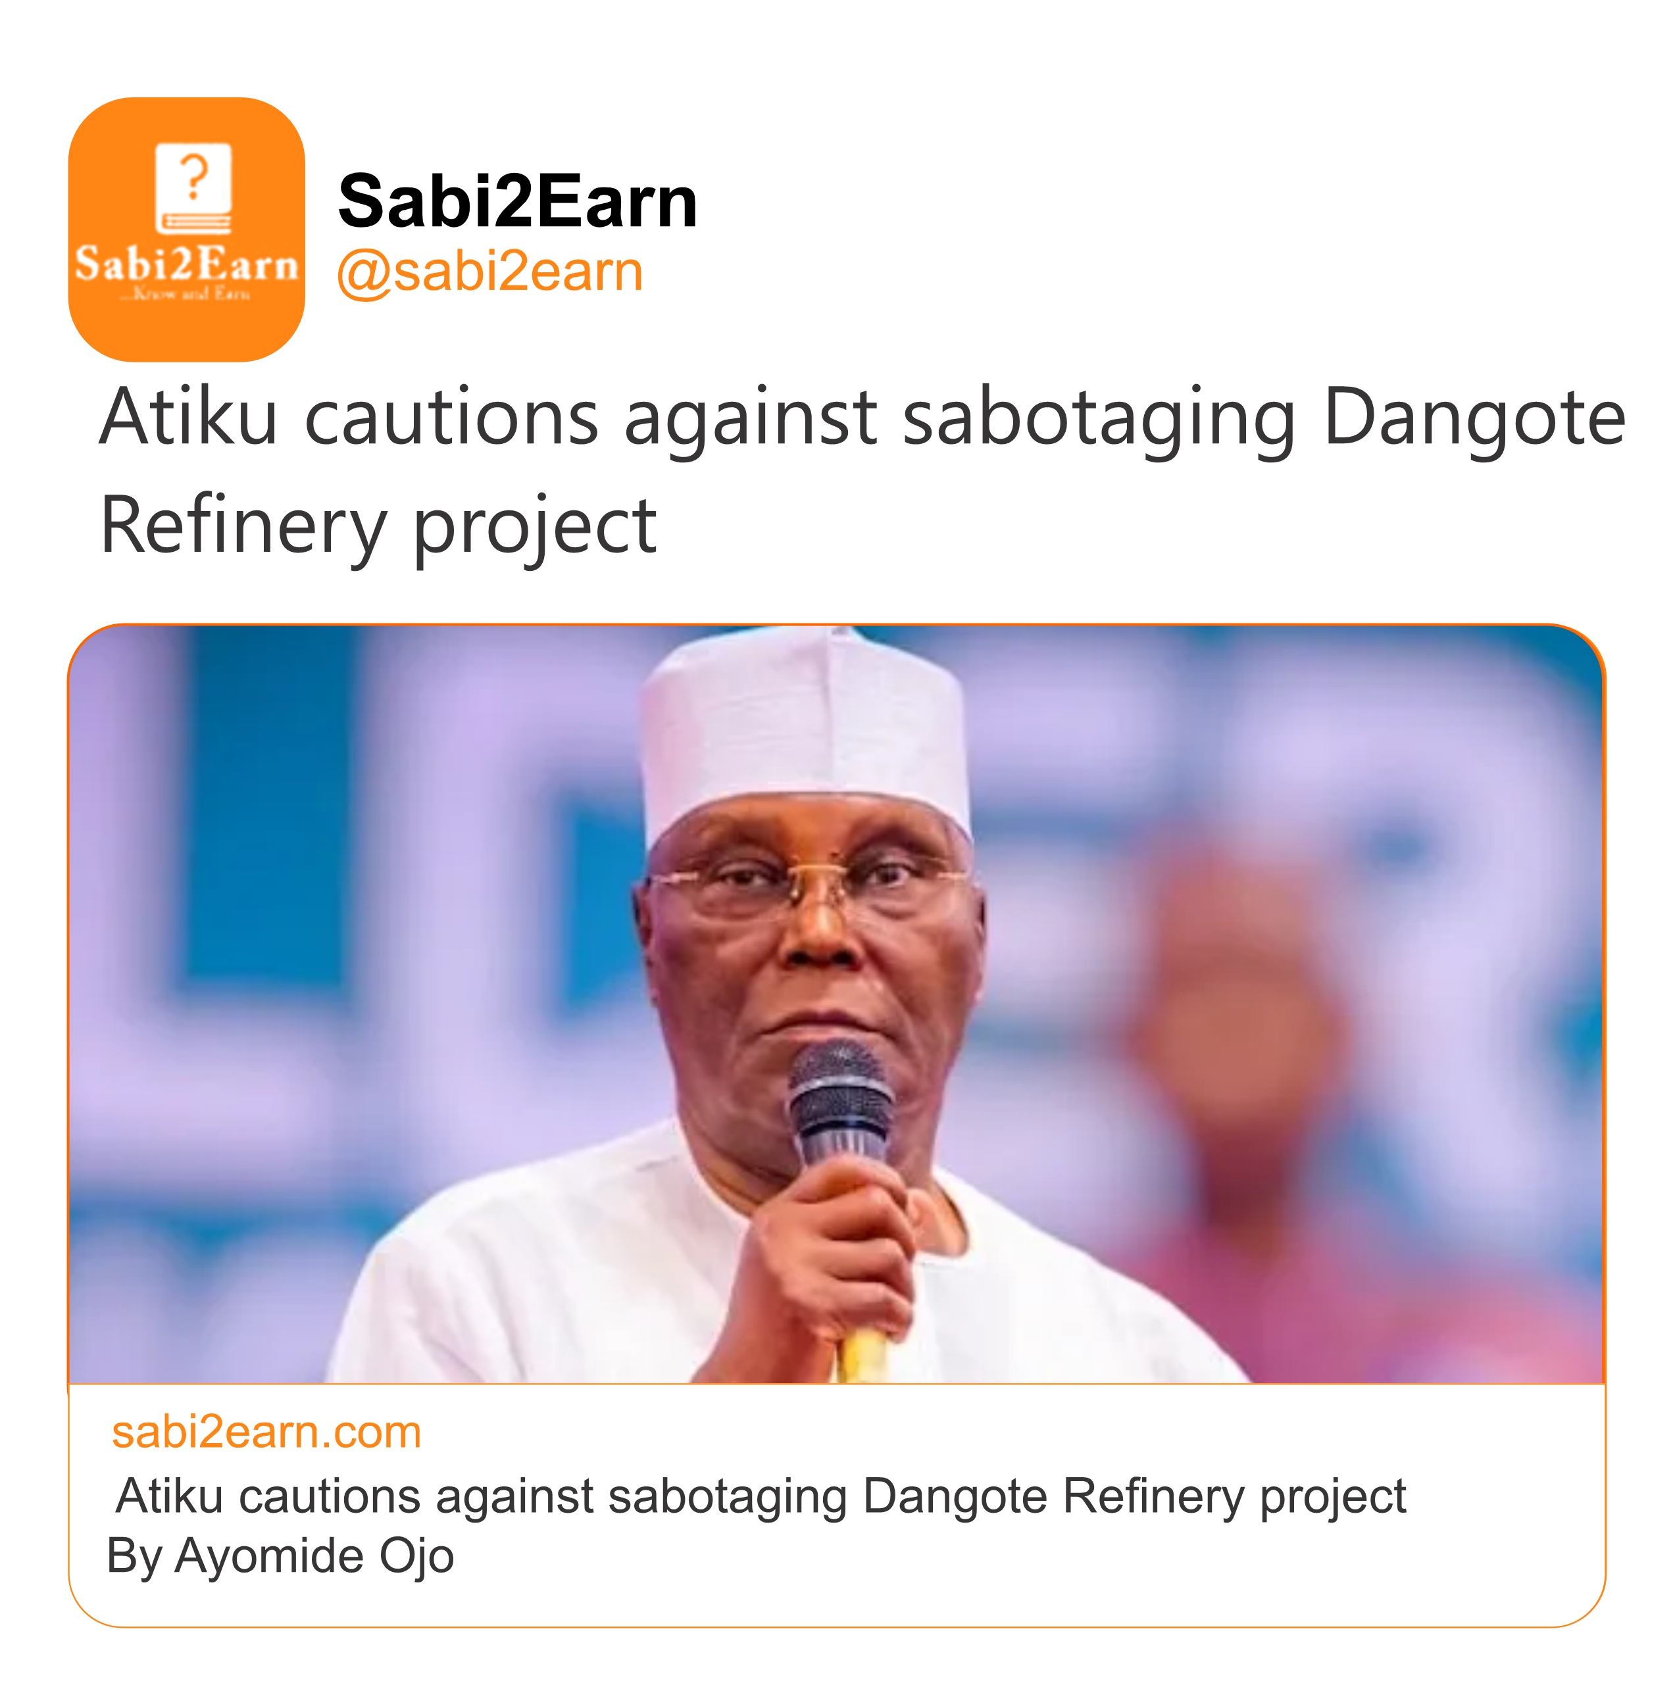Viewport: 1673px width, 1687px height.
Task: Click the white cap in the photo
Action: (805, 725)
